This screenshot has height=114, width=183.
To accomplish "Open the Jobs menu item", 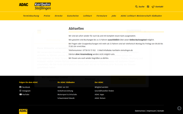I will 114,16.
